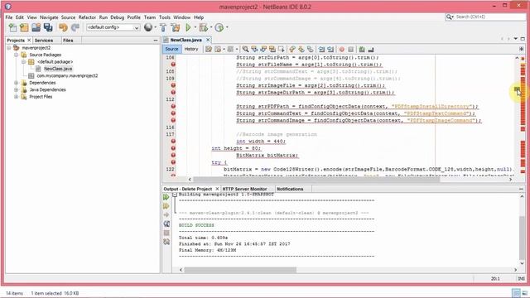Click the editor horizontal scrollbar thumb
530x298 pixels.
[x=316, y=180]
